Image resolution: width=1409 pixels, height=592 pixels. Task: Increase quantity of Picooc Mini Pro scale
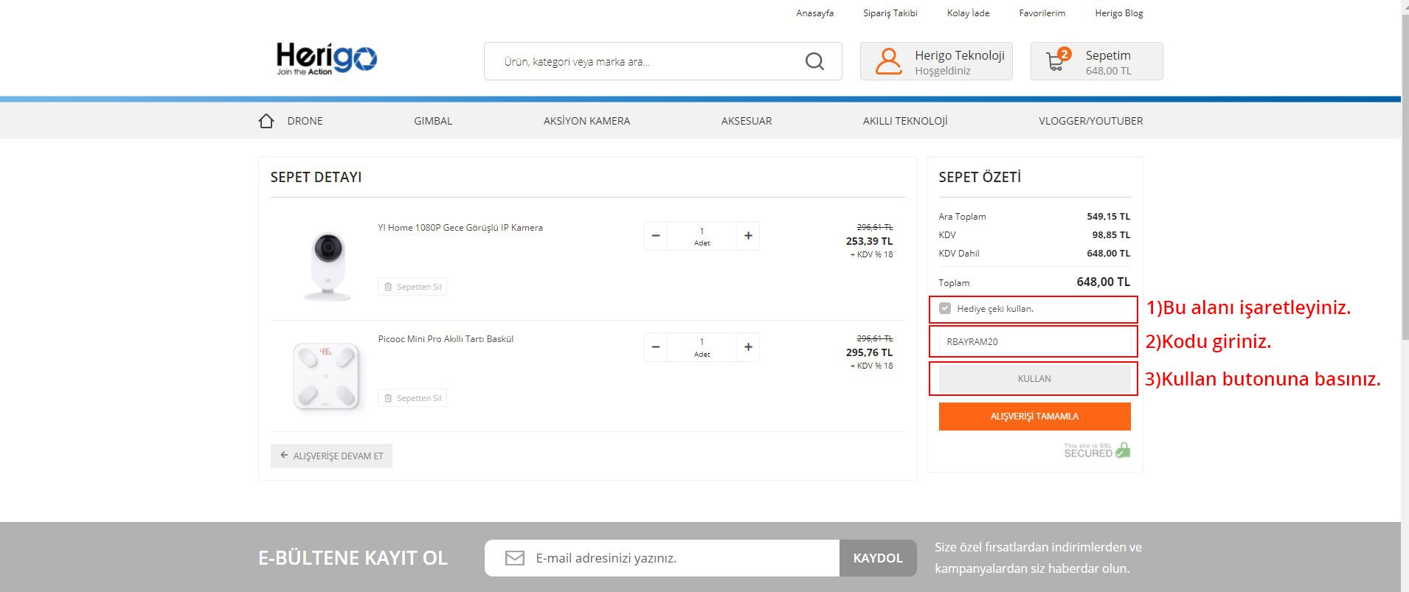[x=748, y=347]
